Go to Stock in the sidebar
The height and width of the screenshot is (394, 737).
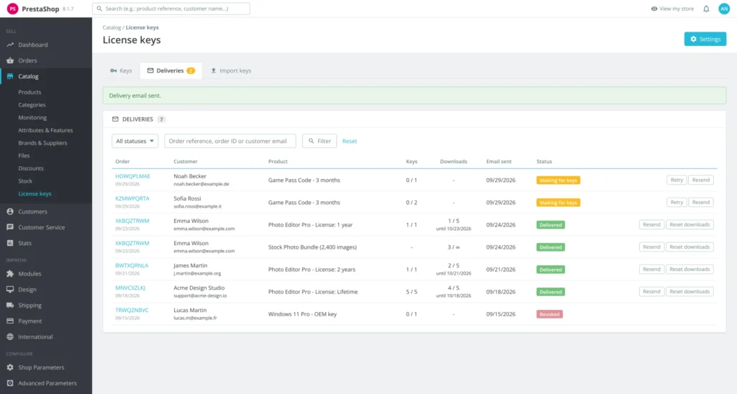25,180
